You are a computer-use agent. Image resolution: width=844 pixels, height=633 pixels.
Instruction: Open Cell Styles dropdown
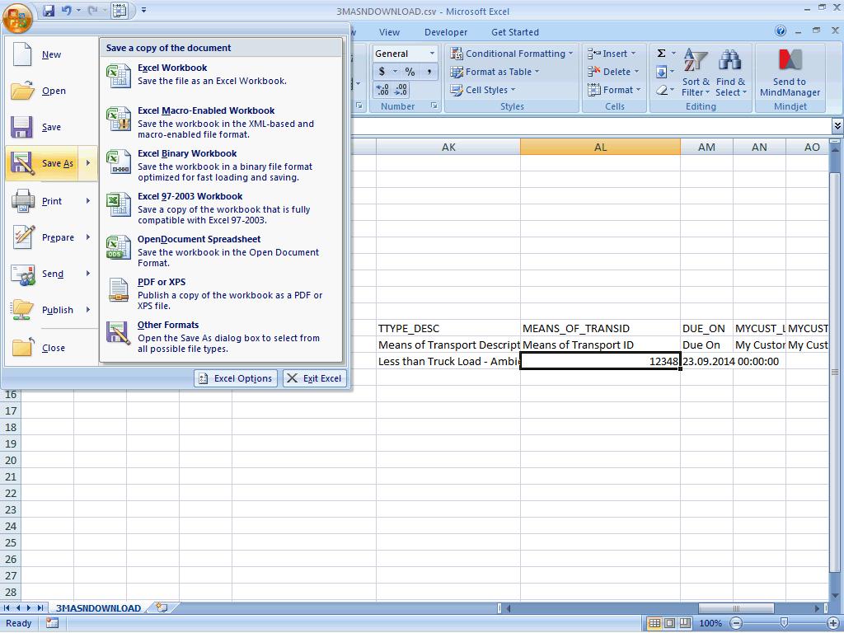click(483, 90)
